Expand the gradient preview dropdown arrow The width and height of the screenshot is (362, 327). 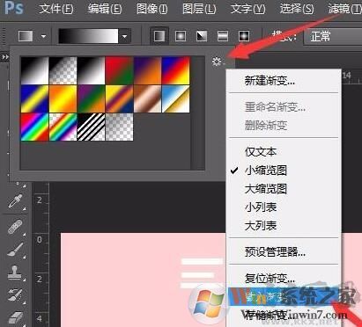click(124, 37)
